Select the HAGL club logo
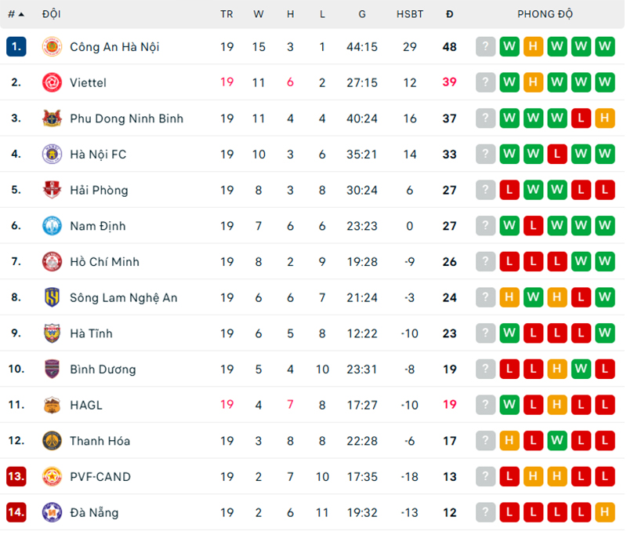Image resolution: width=627 pixels, height=535 pixels. 52,405
